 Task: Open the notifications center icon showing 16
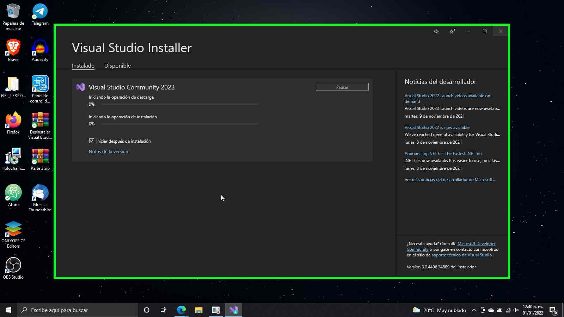(552, 310)
